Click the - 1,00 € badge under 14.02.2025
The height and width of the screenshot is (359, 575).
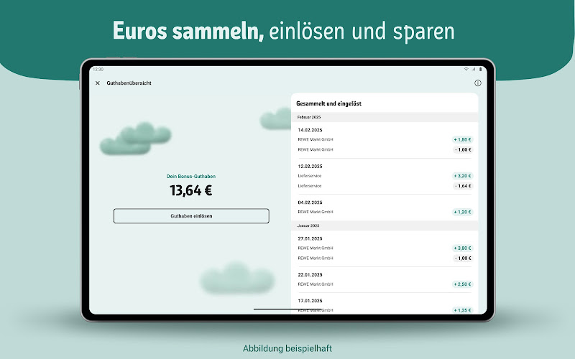click(x=463, y=150)
